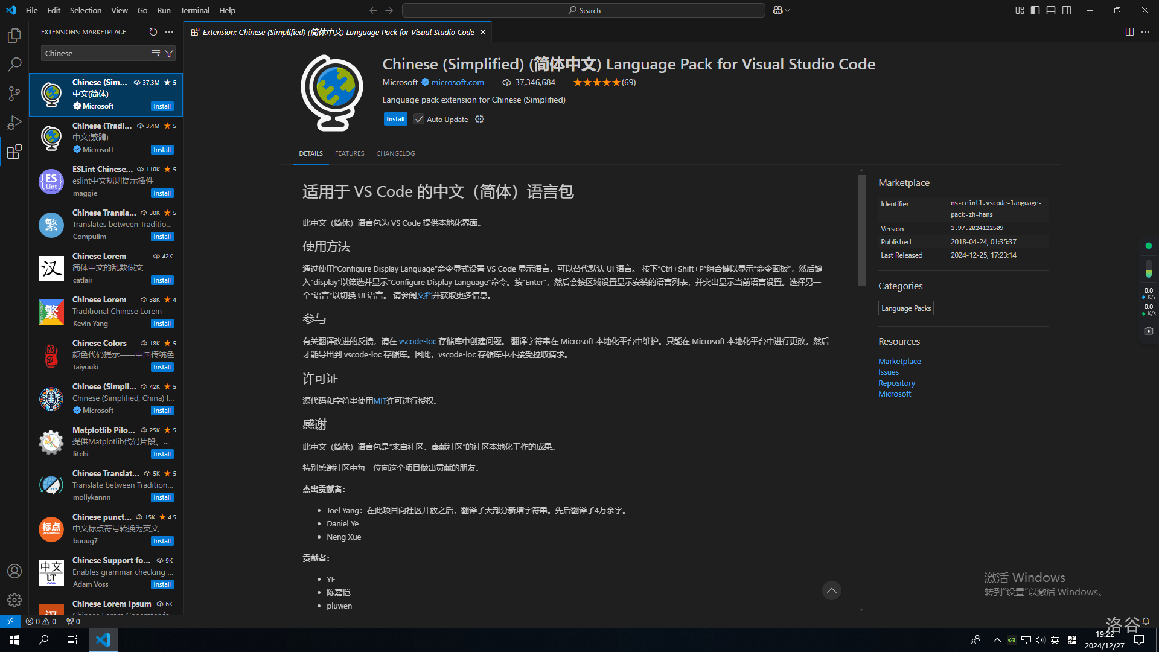Viewport: 1159px width, 652px height.
Task: Open Extensions view More Actions menu
Action: (x=169, y=32)
